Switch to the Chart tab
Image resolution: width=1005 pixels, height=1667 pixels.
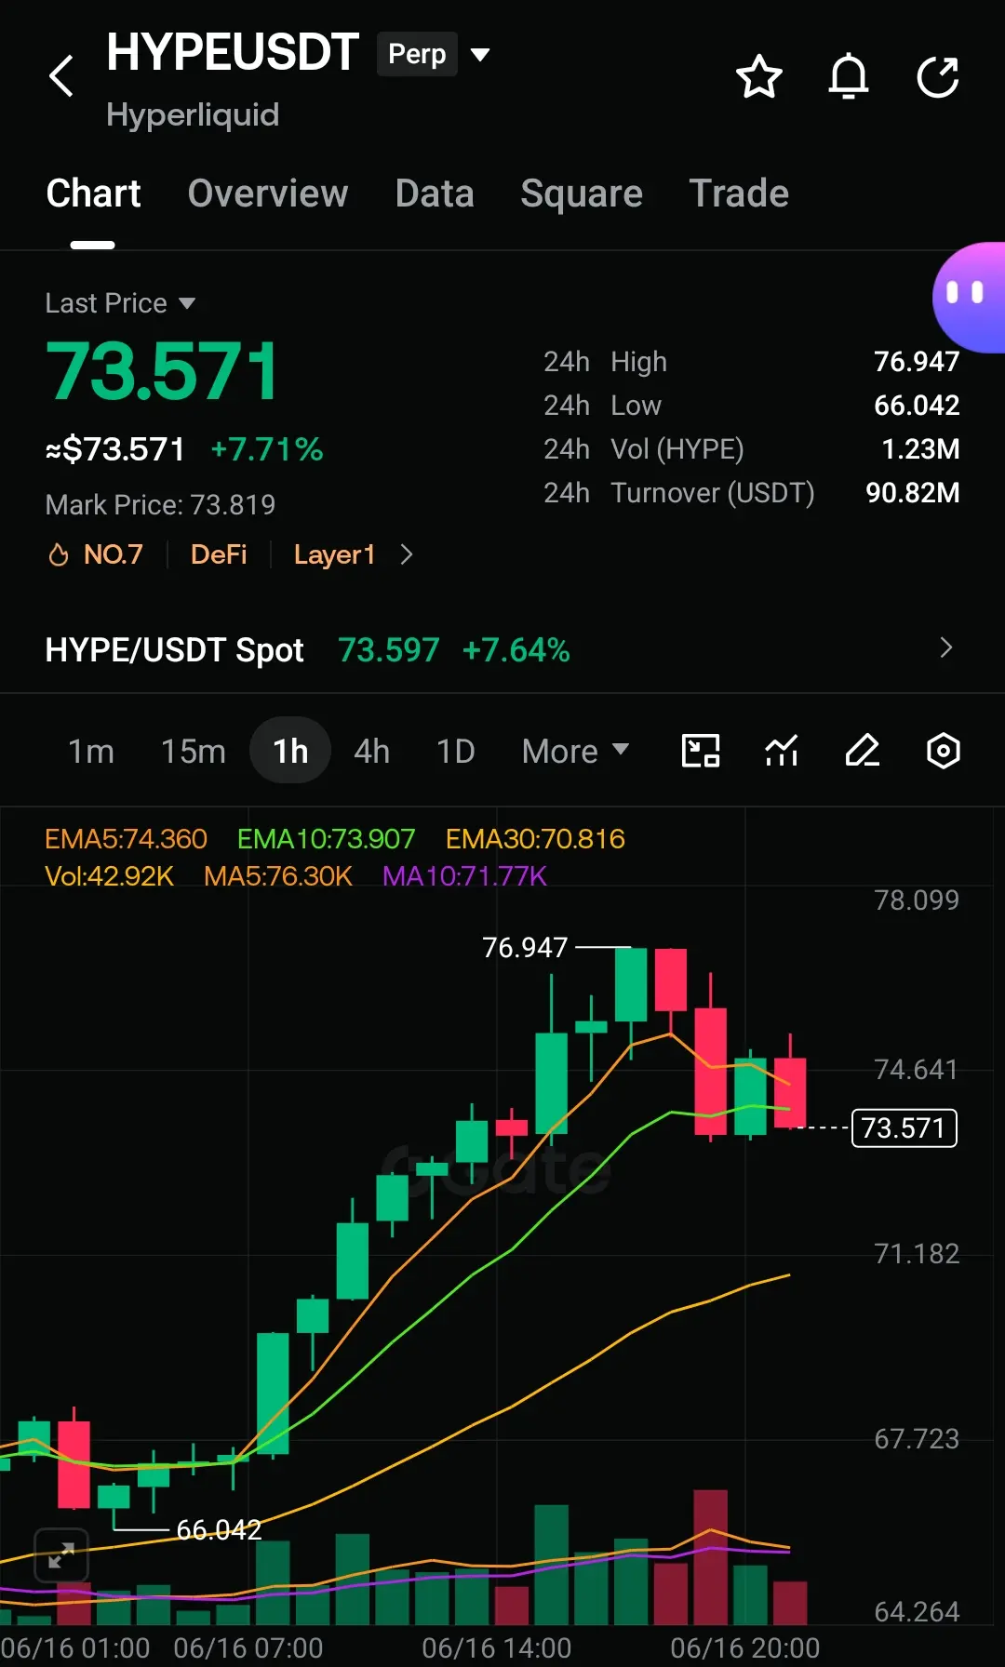[x=93, y=193]
